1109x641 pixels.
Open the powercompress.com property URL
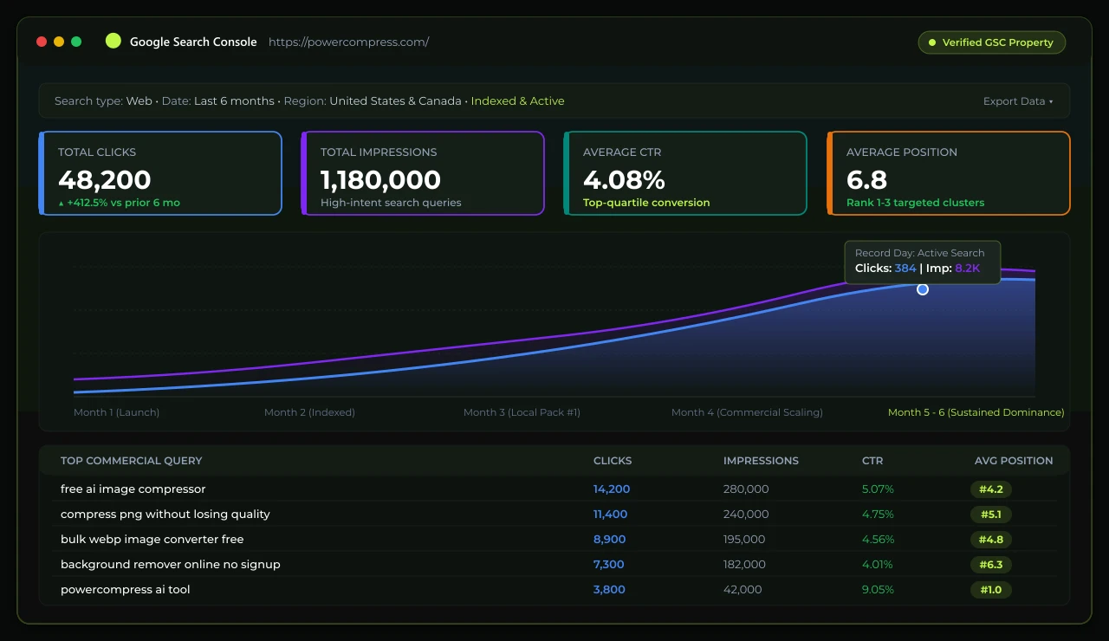pos(348,42)
